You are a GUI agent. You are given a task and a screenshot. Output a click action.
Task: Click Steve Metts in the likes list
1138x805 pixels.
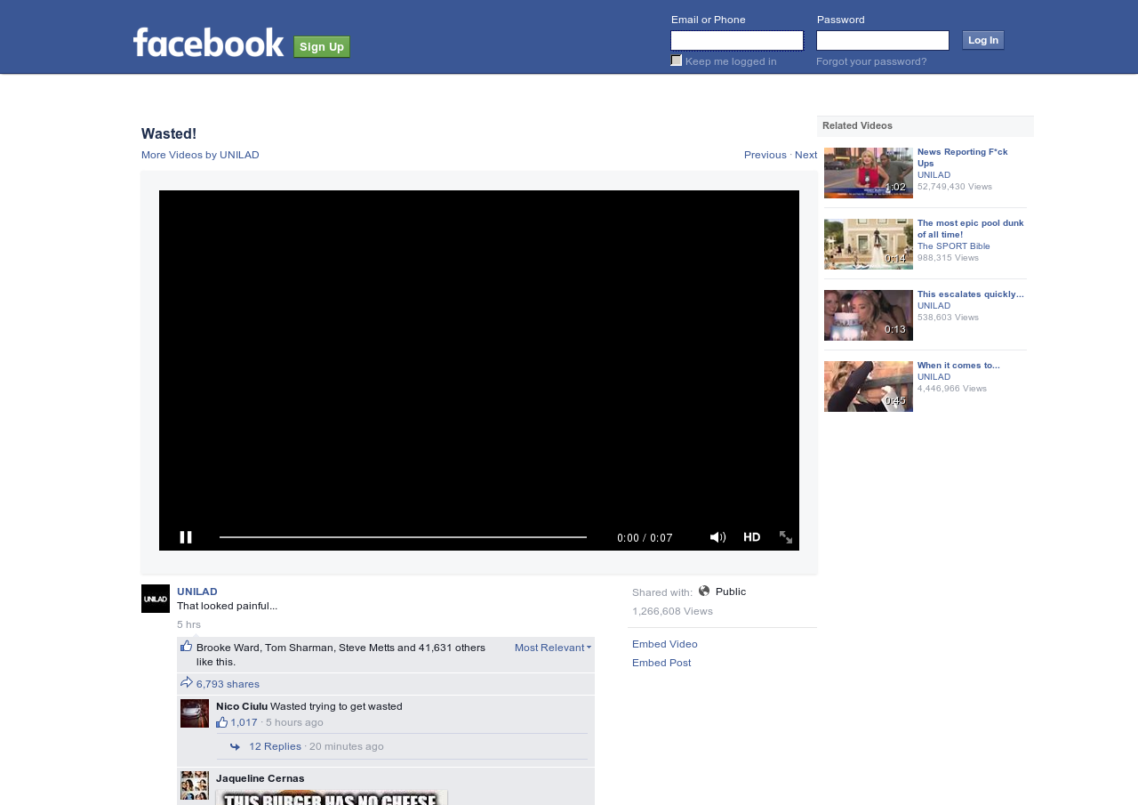366,648
